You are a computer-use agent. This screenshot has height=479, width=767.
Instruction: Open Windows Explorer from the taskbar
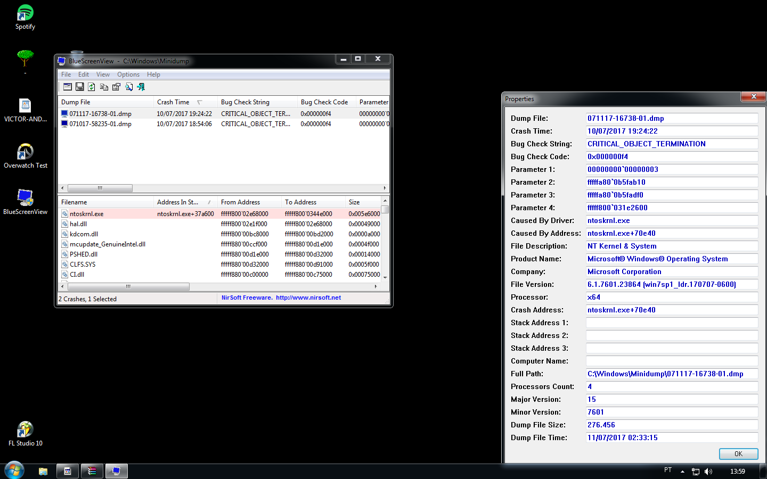click(43, 471)
